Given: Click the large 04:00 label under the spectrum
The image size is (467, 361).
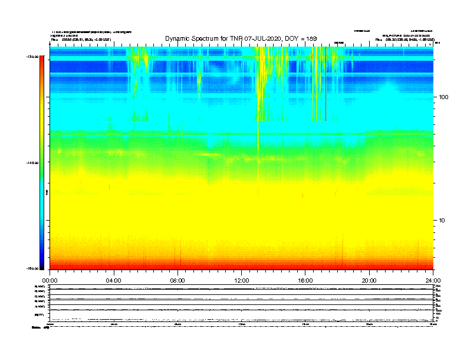Looking at the screenshot, I should (114, 281).
